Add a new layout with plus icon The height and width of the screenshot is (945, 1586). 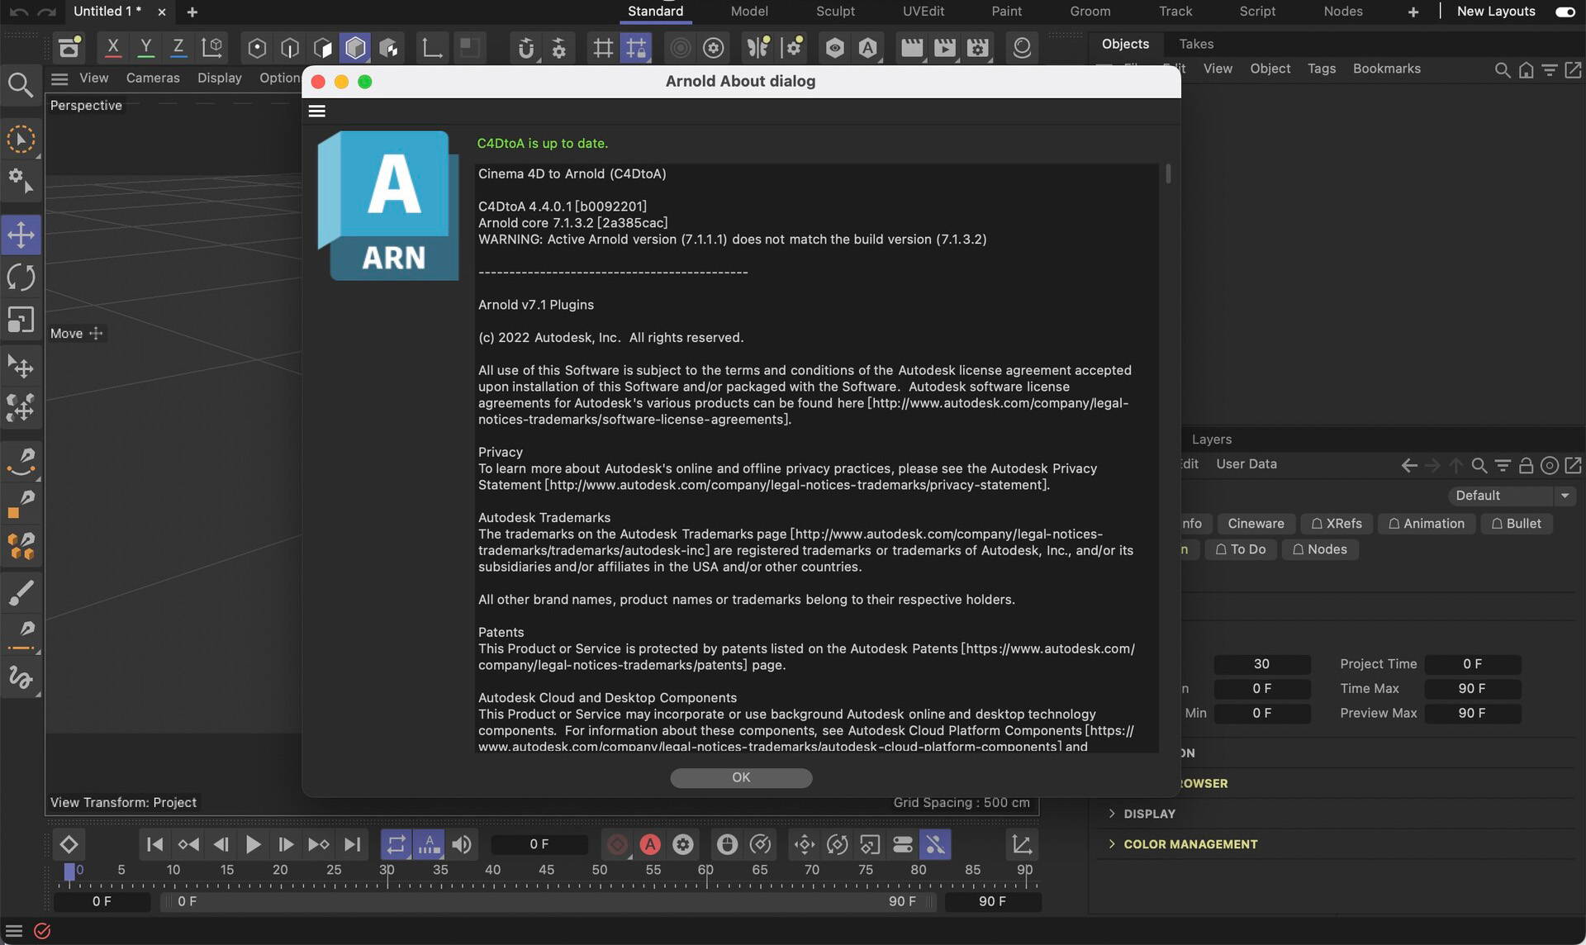click(1413, 12)
